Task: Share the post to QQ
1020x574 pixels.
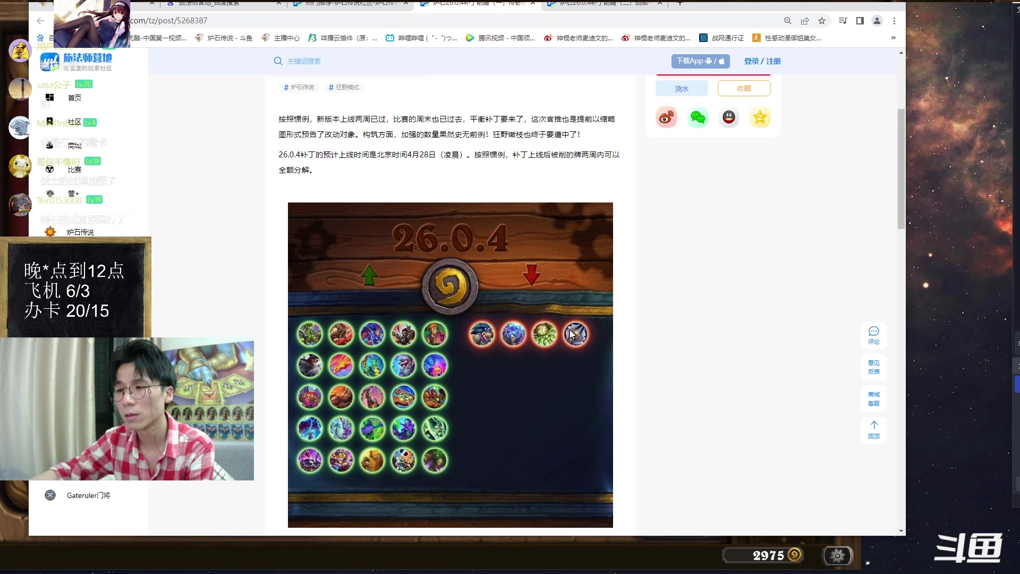Action: 729,117
